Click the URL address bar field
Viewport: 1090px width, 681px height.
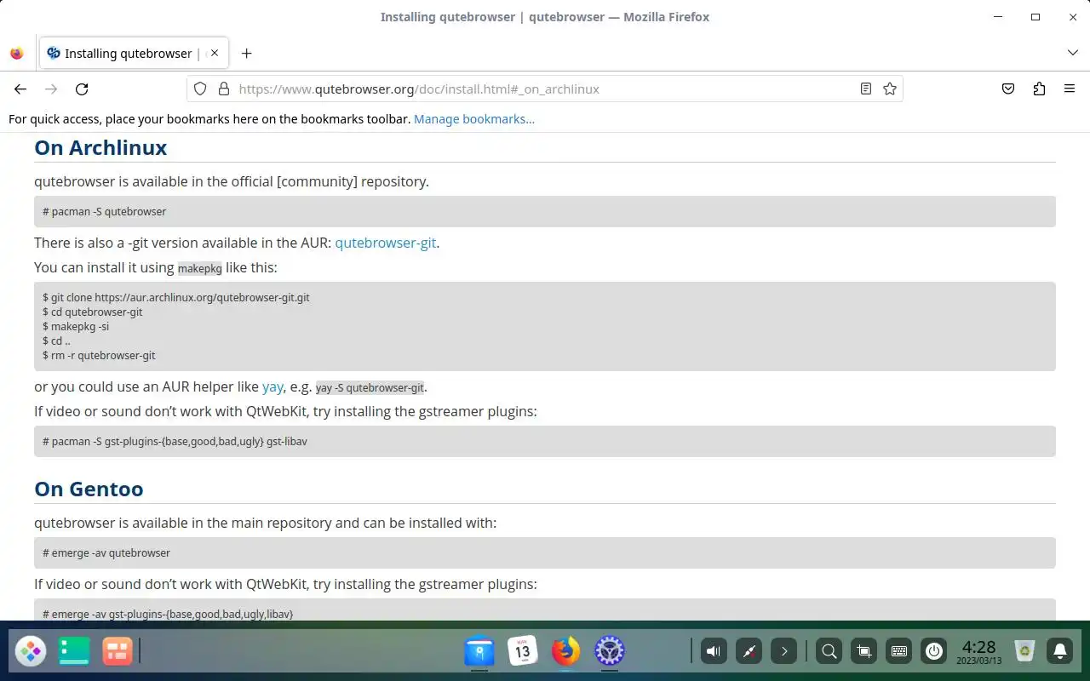pyautogui.click(x=545, y=89)
